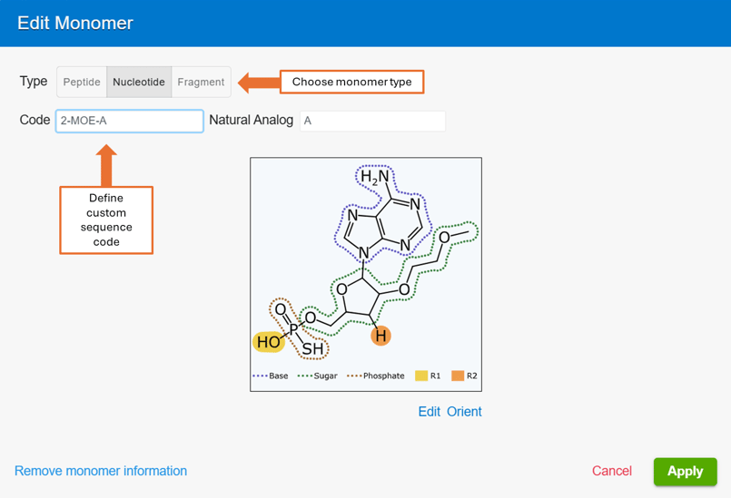
Task: Click the Sugar legend entry
Action: [x=318, y=376]
